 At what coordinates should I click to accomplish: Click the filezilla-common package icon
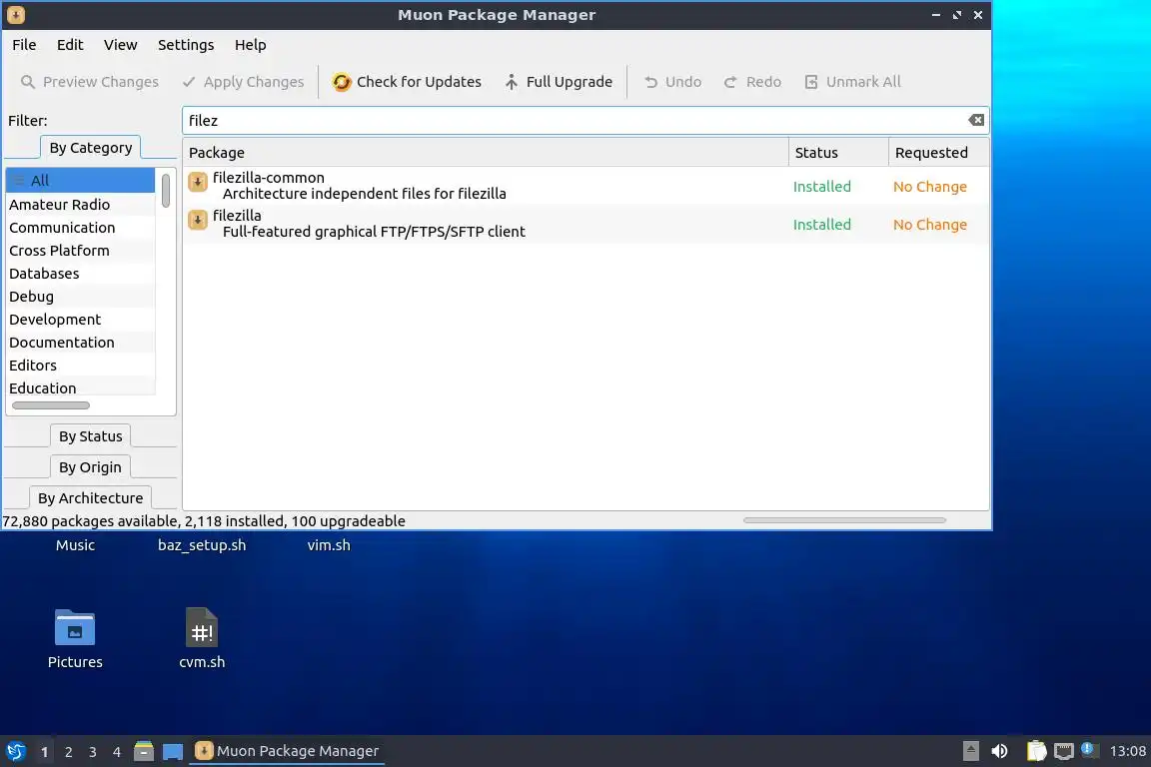pyautogui.click(x=198, y=182)
